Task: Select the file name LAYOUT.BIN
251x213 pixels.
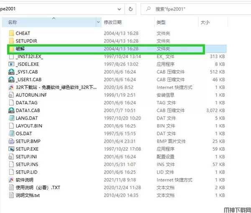Action: pyautogui.click(x=29, y=126)
